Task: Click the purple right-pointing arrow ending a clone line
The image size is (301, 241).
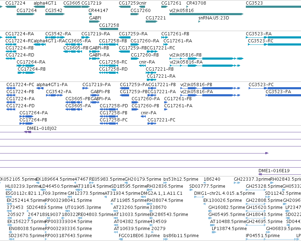Action: pos(267,153)
